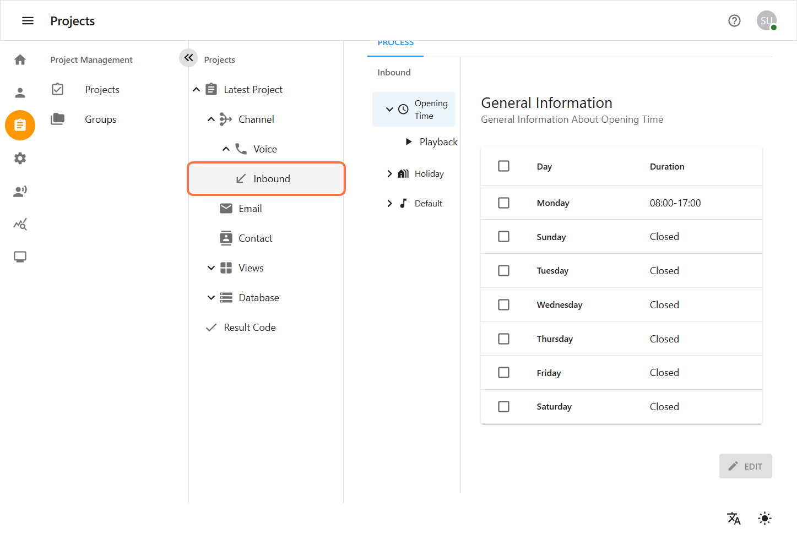Switch to the PROCESS tab
Image resolution: width=797 pixels, height=534 pixels.
click(x=395, y=44)
